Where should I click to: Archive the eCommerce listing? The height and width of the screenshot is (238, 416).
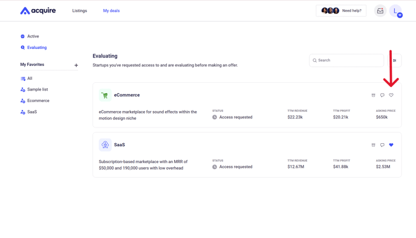[x=373, y=95]
